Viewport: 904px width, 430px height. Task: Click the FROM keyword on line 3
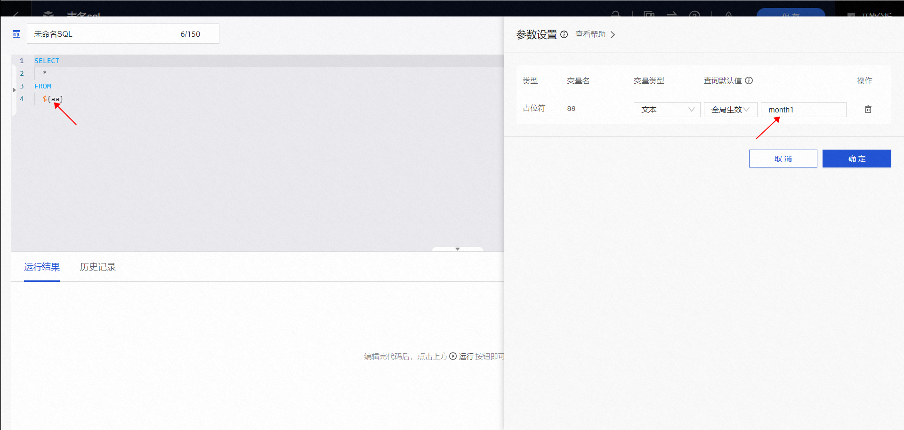(43, 86)
